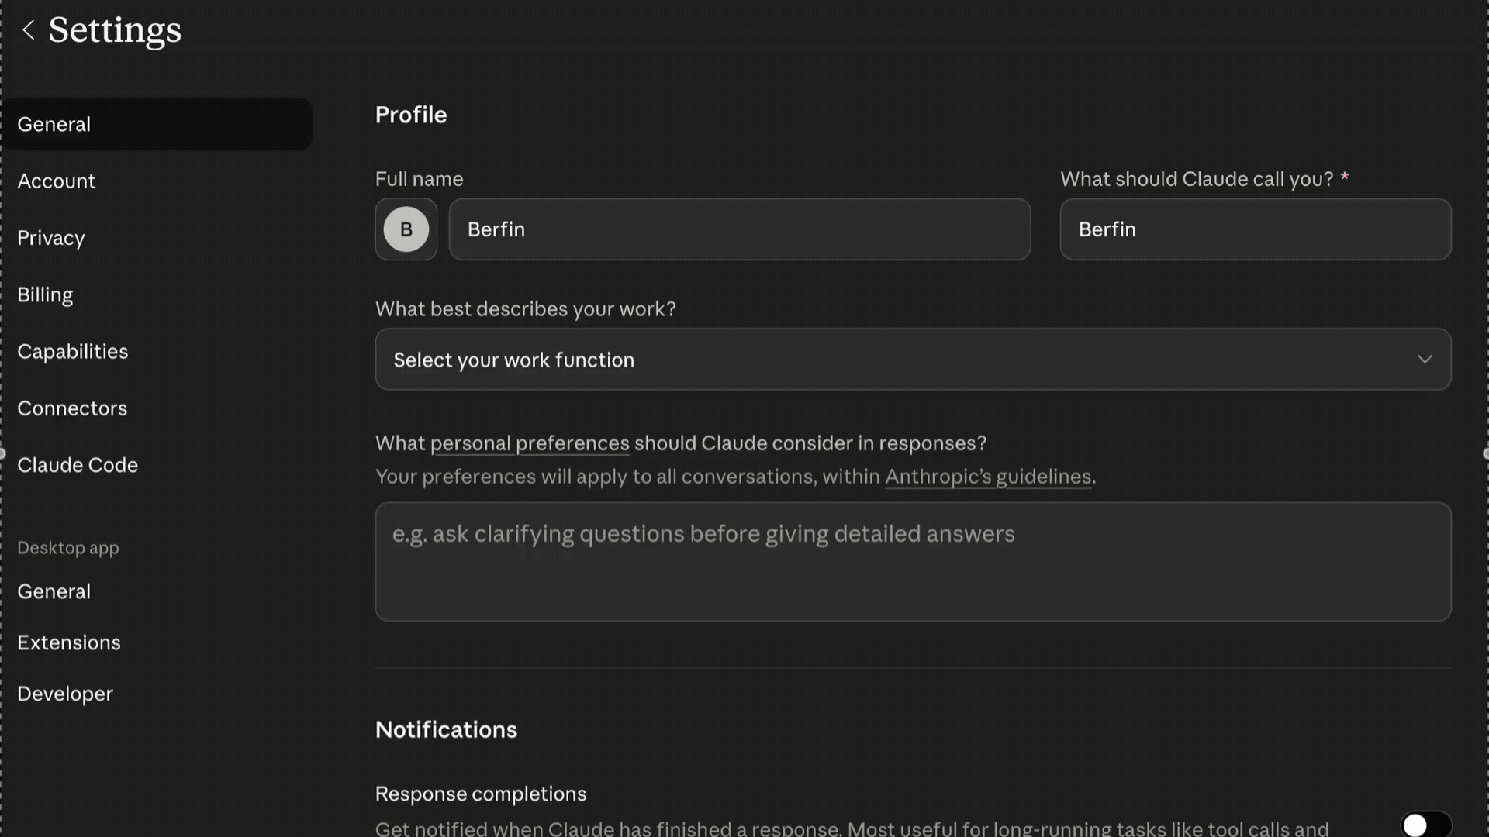Focus What should Claude call you field
Screen dimensions: 1489x837
pos(1255,229)
